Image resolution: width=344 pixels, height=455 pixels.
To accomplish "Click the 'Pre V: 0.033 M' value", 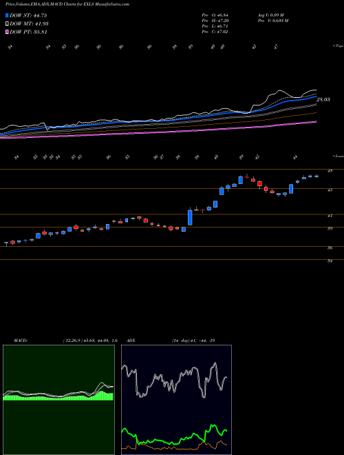I will click(x=272, y=21).
